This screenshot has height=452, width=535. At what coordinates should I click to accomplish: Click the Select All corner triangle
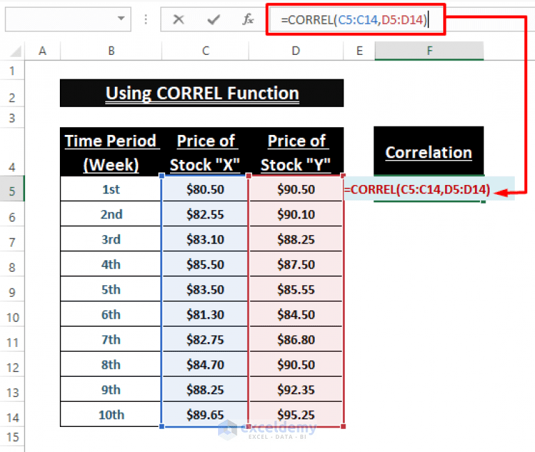pos(15,51)
